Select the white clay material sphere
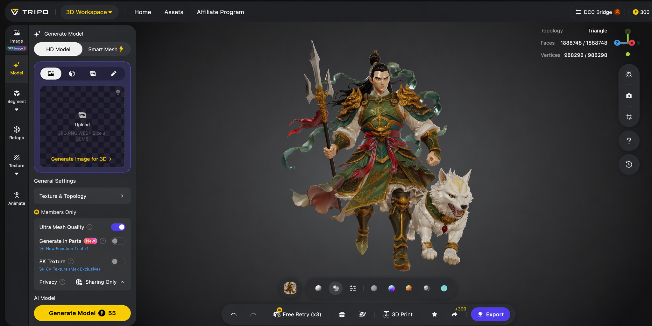Image resolution: width=652 pixels, height=326 pixels. 318,288
